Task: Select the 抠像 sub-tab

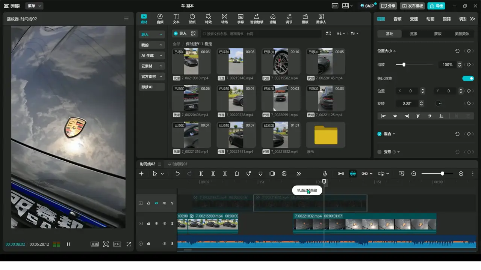Action: (x=414, y=34)
